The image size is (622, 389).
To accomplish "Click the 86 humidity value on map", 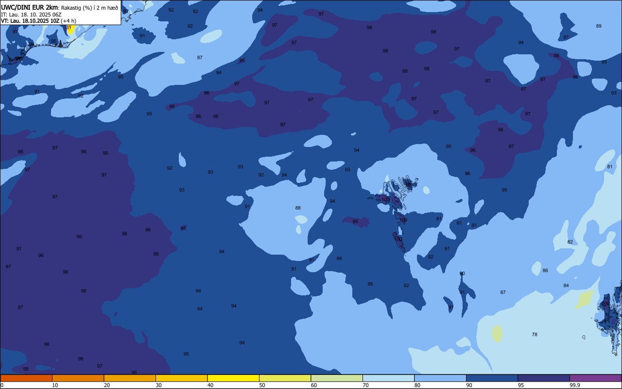I will 545,271.
